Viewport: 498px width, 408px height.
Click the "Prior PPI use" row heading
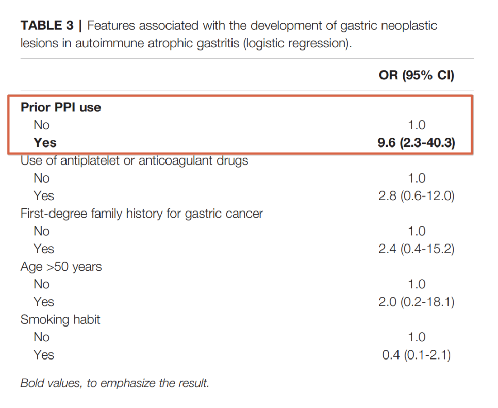pyautogui.click(x=61, y=107)
